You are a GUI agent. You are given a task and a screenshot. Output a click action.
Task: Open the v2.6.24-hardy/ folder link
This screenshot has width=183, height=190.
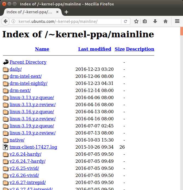pos(25,154)
